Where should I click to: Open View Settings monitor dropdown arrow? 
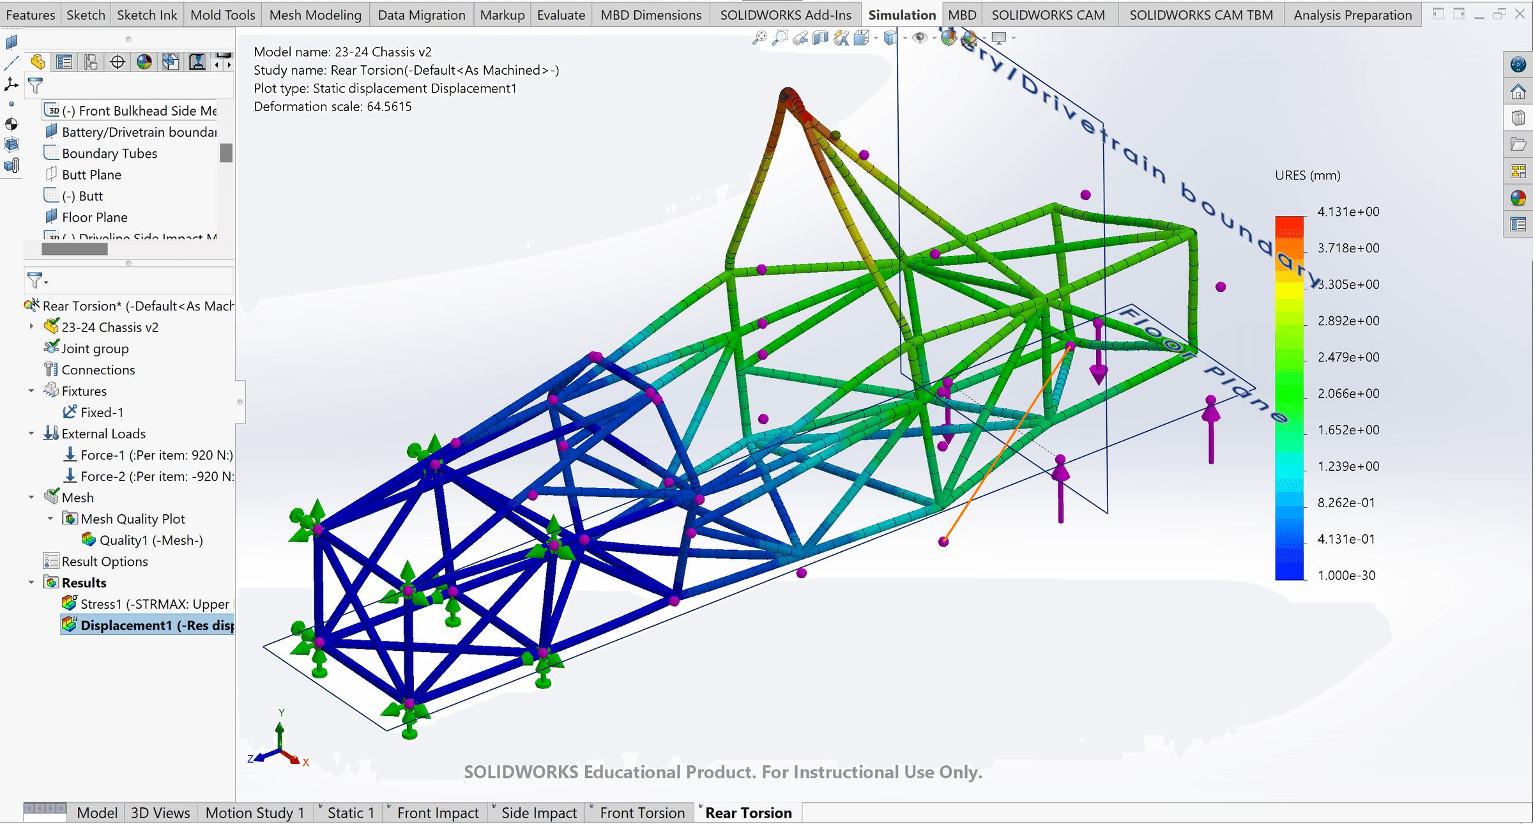[x=1014, y=38]
